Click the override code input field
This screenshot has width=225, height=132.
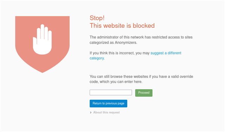111,92
